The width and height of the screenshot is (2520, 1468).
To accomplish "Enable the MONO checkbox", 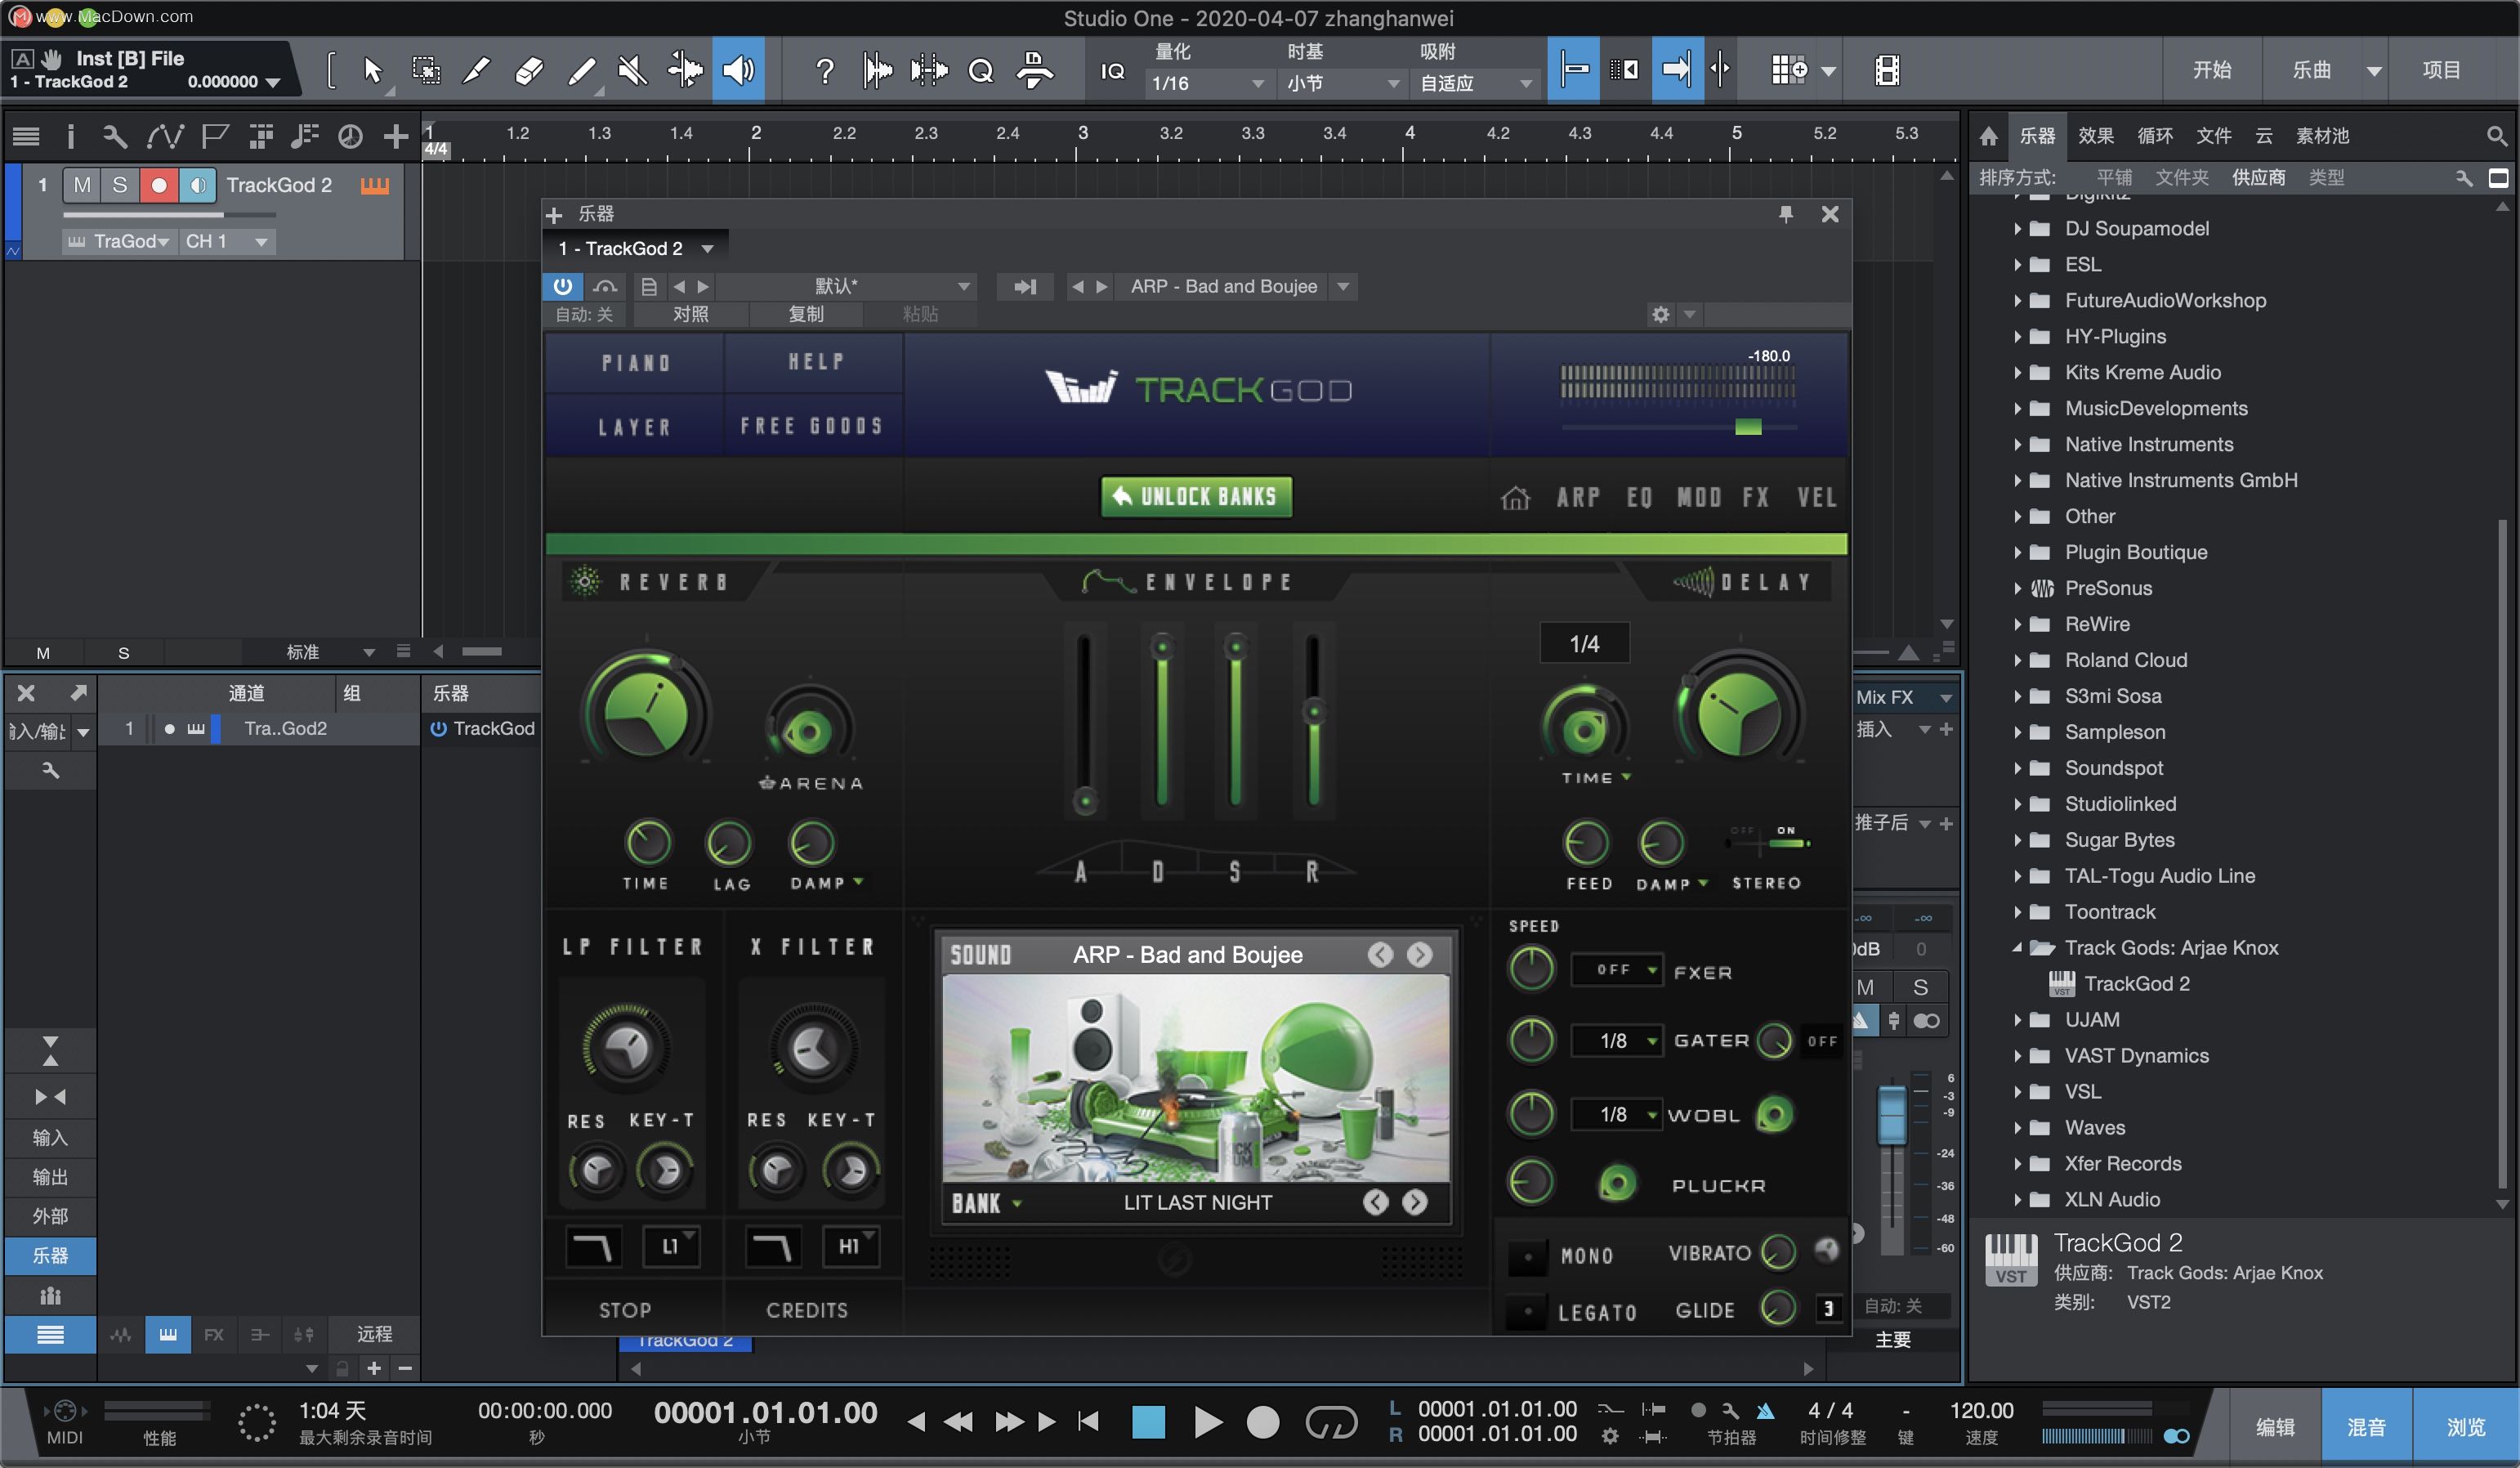I will 1527,1256.
